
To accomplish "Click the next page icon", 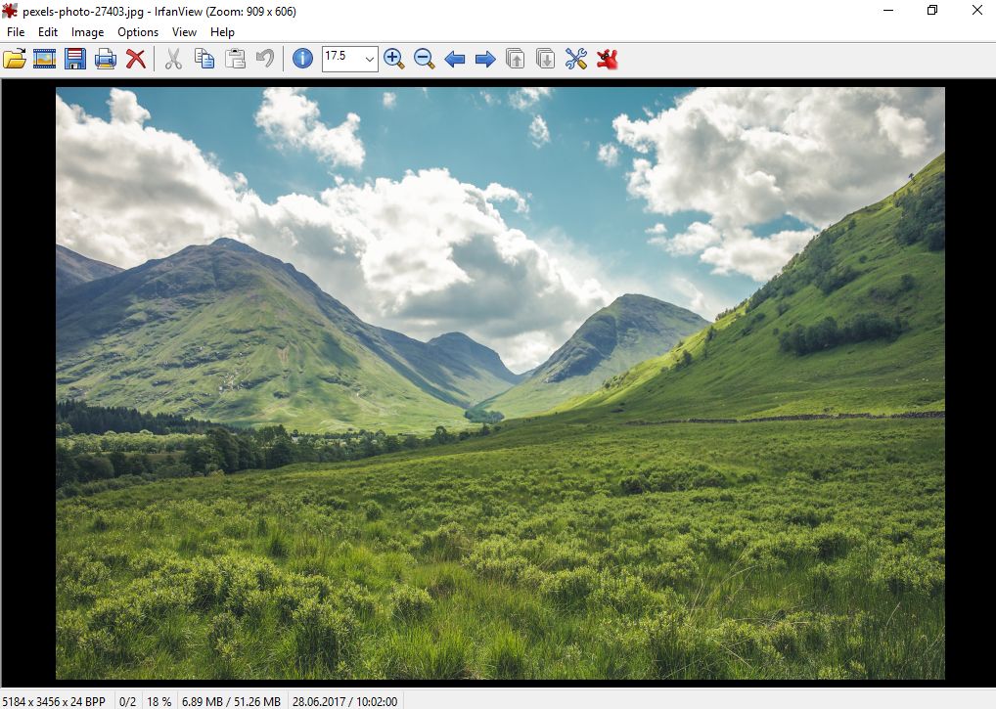I will coord(546,59).
